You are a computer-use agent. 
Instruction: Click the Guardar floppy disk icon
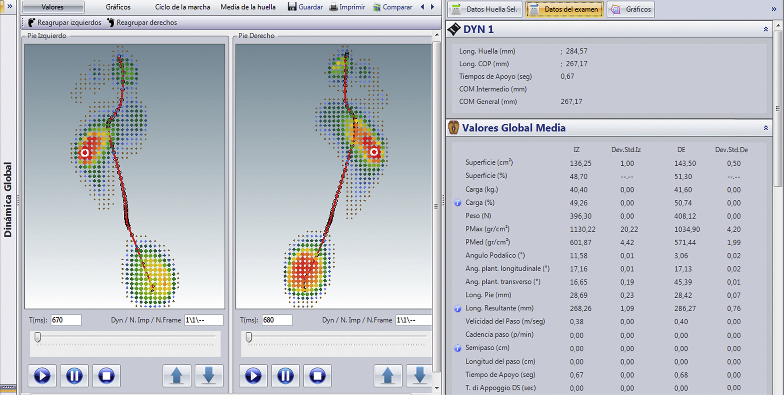[292, 7]
